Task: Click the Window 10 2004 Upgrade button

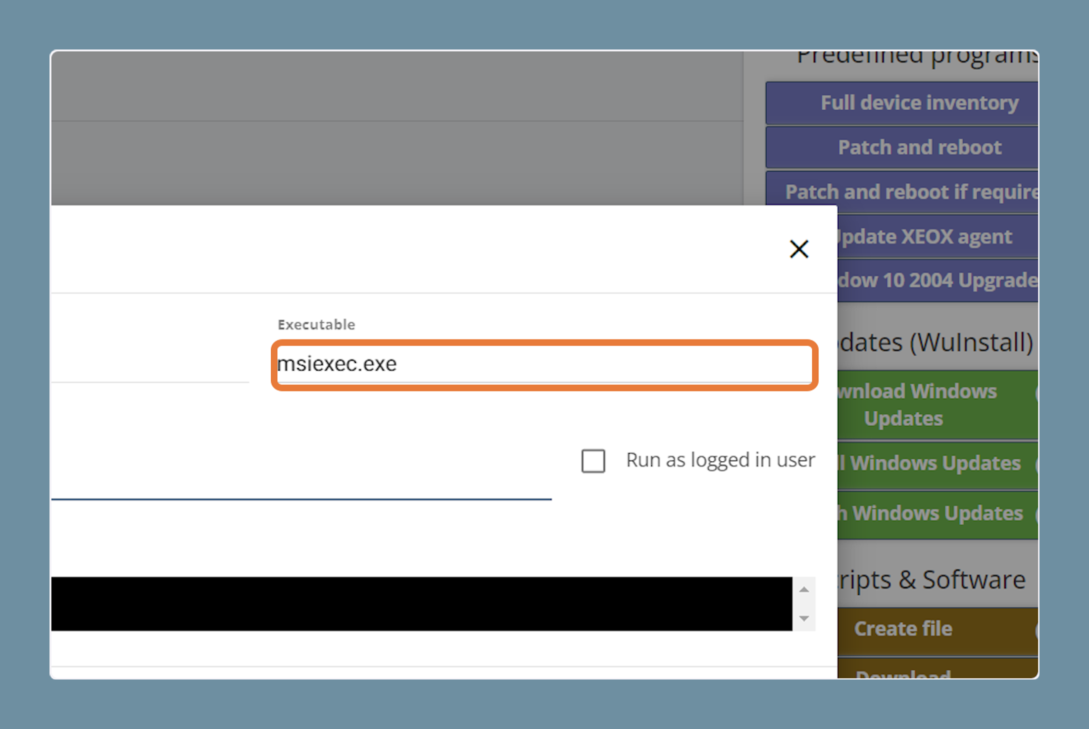Action: click(x=938, y=280)
